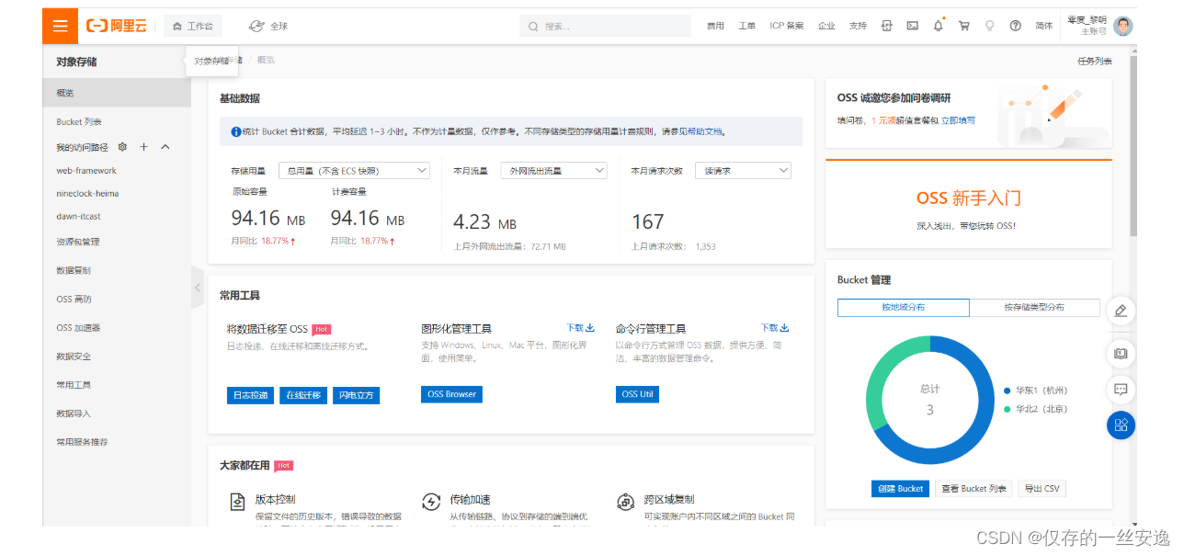Toggle 华北2（北京）legend entry

[1036, 410]
